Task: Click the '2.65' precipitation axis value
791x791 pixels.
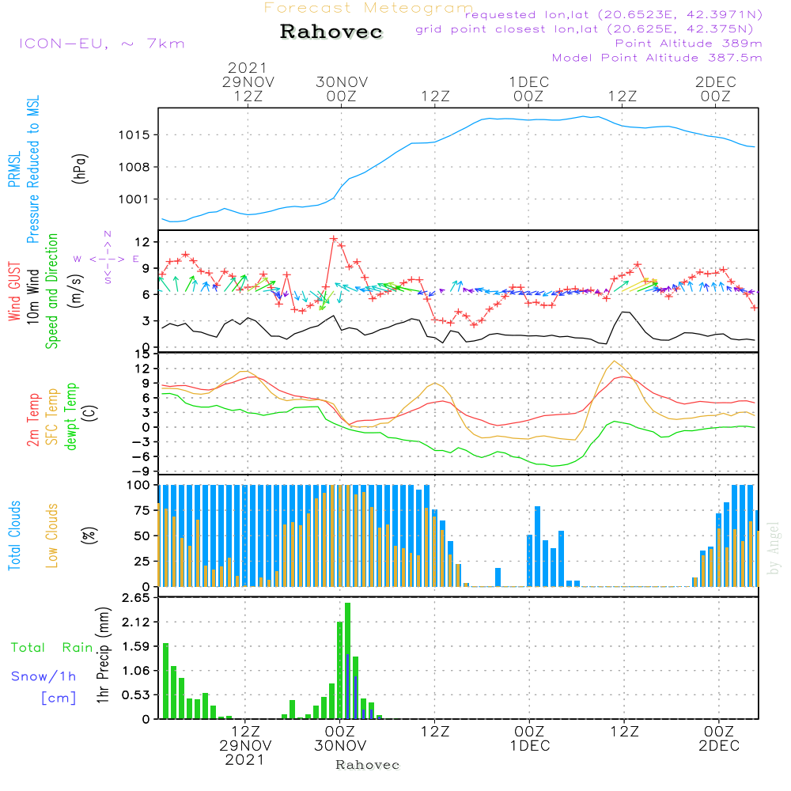Action: click(x=136, y=598)
